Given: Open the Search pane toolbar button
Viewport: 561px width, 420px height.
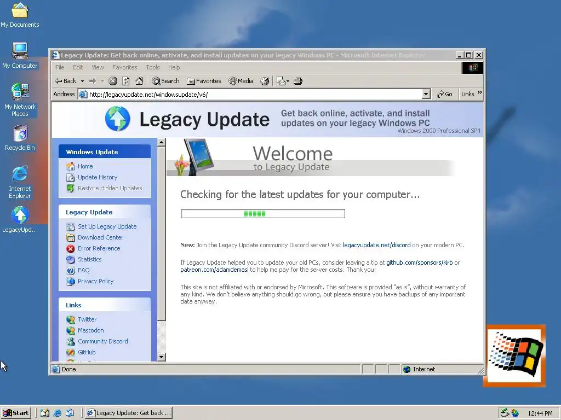Looking at the screenshot, I should tap(165, 81).
